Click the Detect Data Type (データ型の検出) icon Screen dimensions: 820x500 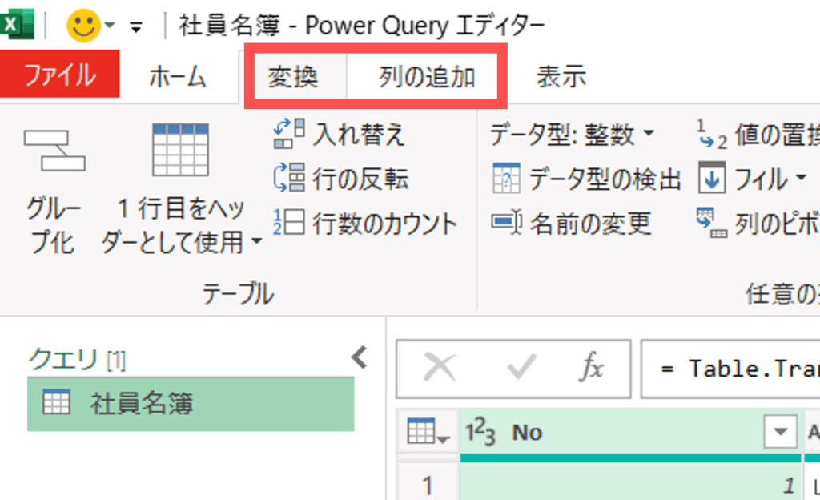[x=506, y=179]
